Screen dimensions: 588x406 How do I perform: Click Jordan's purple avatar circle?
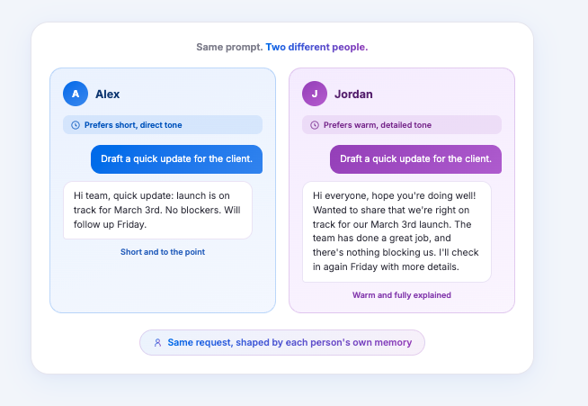click(315, 94)
